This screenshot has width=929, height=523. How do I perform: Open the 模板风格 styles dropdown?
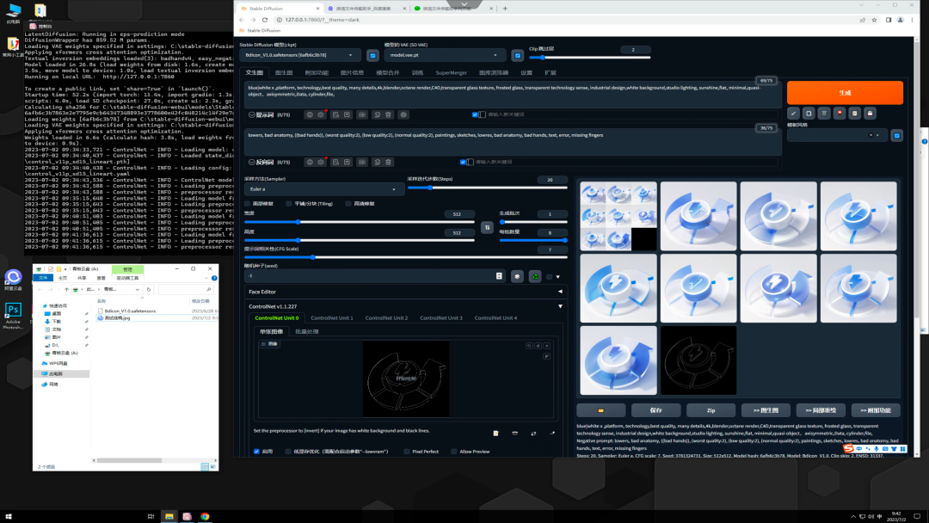pos(837,136)
